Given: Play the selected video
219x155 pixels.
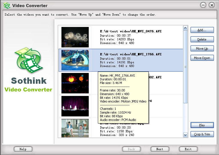Looking at the screenshot, I should 202,125.
